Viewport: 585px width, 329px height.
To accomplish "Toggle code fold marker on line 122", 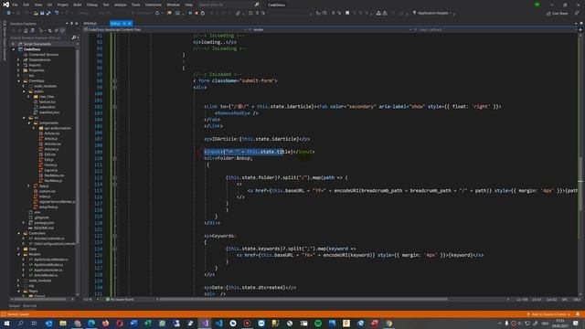I will pos(114,236).
